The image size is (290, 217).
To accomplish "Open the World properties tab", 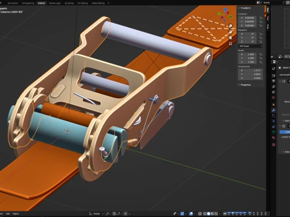I will point(274,98).
